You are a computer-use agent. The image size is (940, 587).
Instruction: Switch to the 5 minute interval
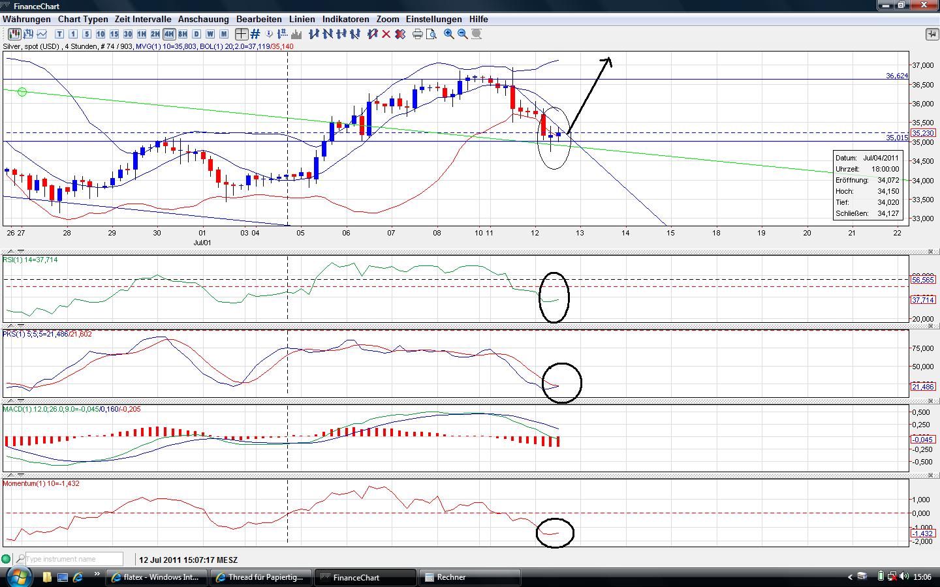tap(87, 34)
